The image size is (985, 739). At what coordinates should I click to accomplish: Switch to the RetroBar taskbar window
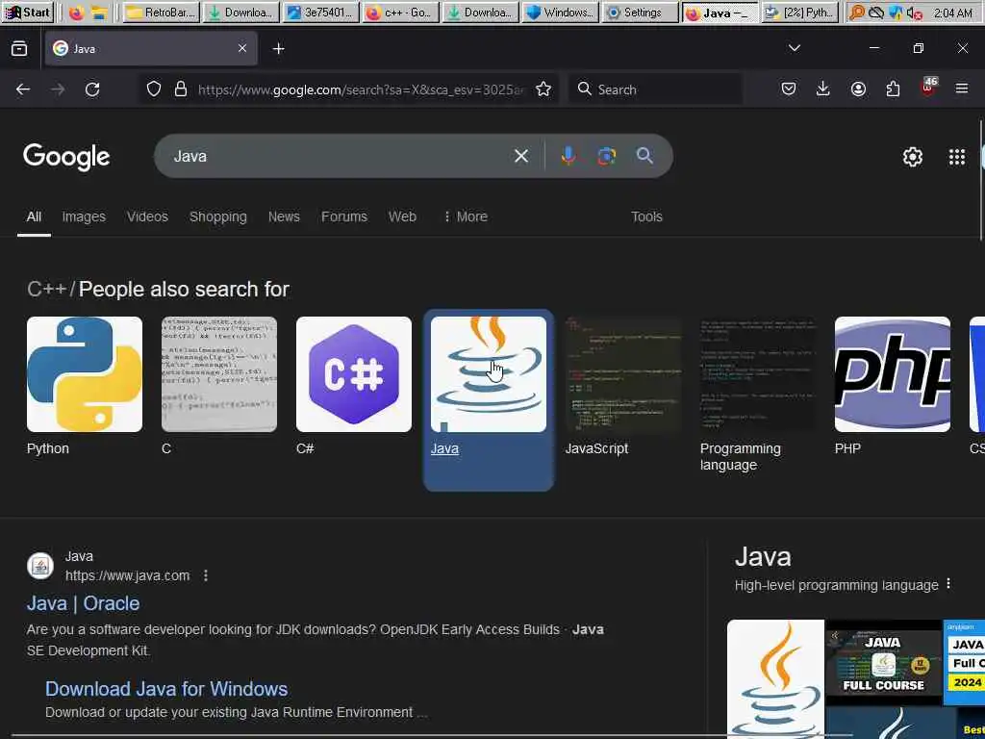[162, 13]
